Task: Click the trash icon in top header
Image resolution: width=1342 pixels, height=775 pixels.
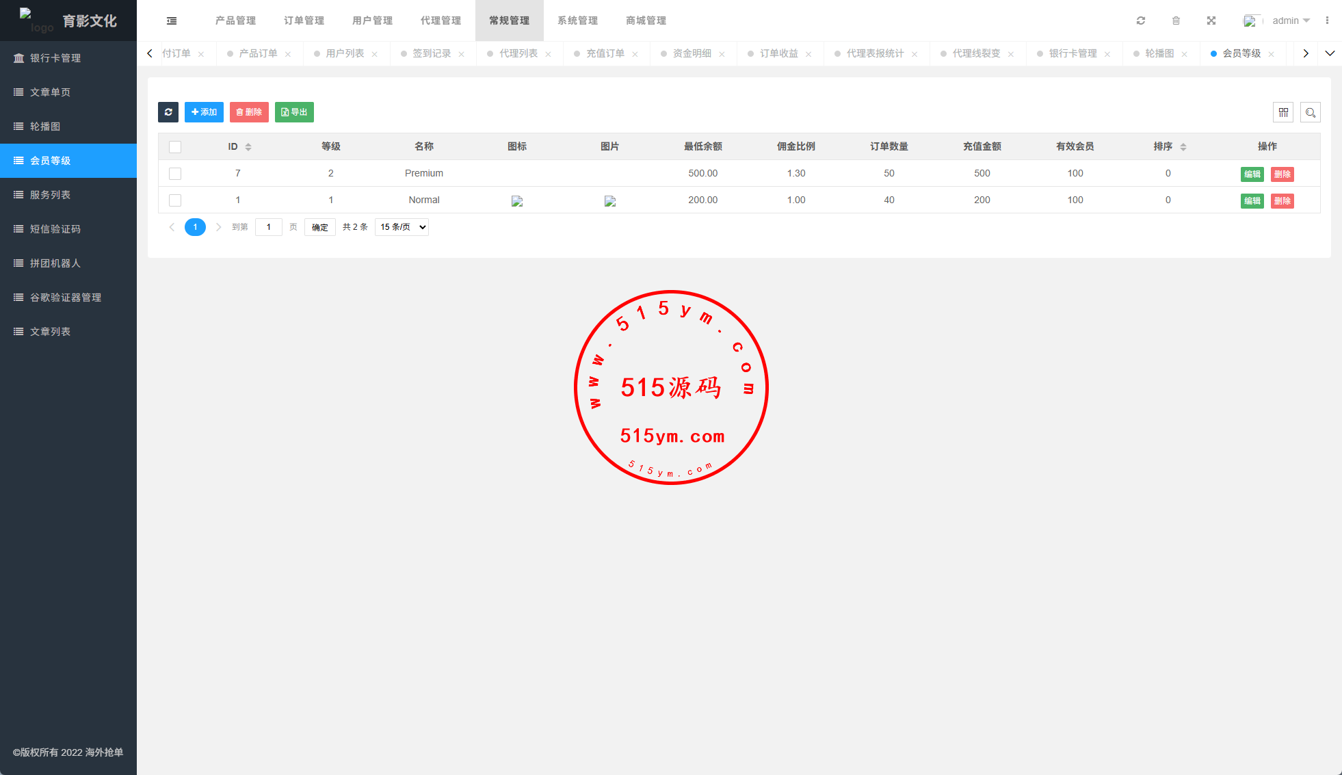Action: pyautogui.click(x=1176, y=21)
